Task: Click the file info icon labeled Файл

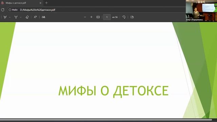Action: pyautogui.click(x=13, y=10)
